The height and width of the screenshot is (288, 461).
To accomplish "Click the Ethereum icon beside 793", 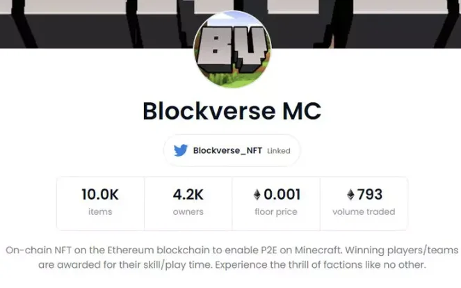I will 350,195.
